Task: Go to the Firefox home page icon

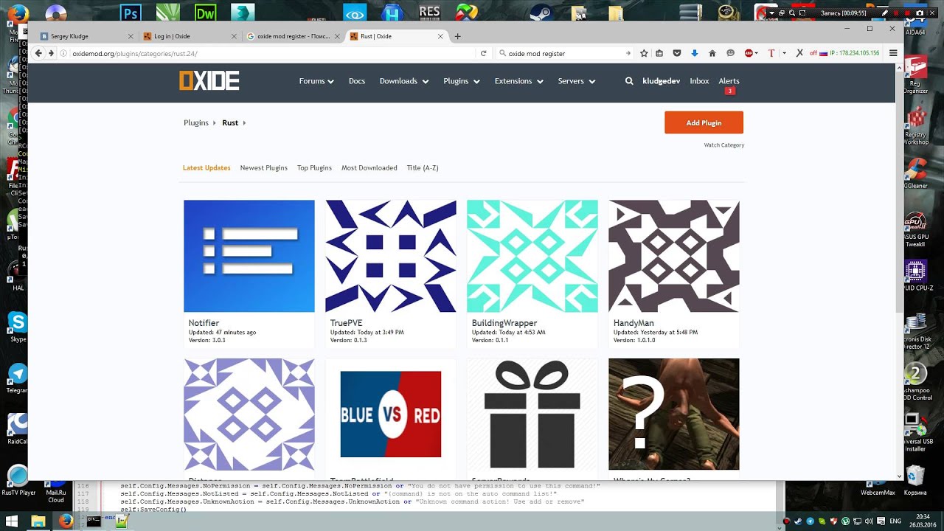Action: pos(712,53)
